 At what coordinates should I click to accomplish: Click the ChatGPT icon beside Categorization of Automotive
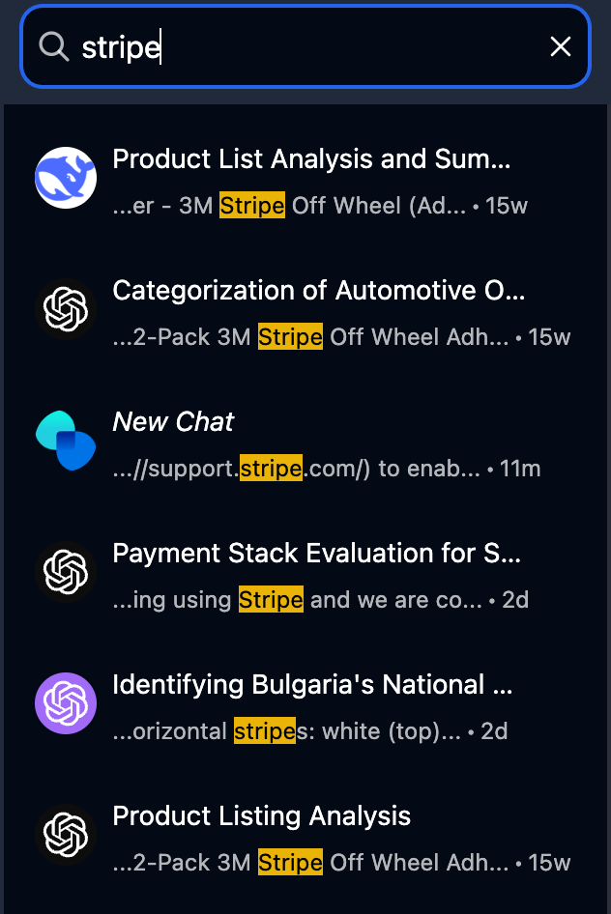point(66,309)
